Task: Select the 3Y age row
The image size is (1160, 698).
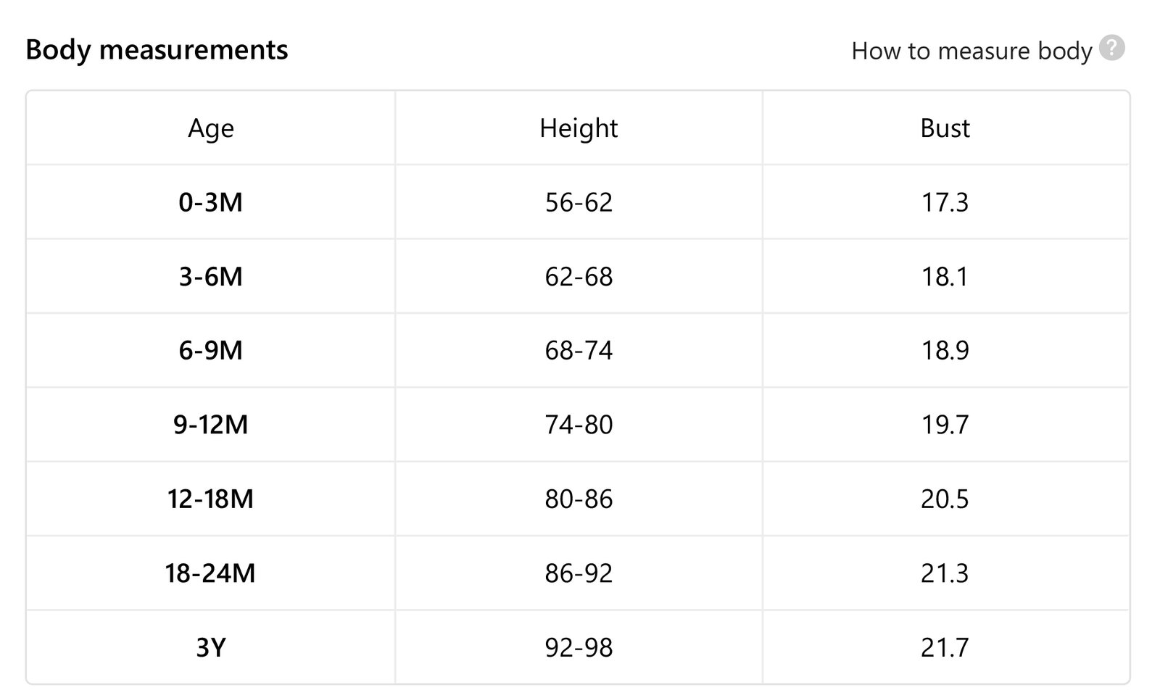Action: click(x=578, y=647)
